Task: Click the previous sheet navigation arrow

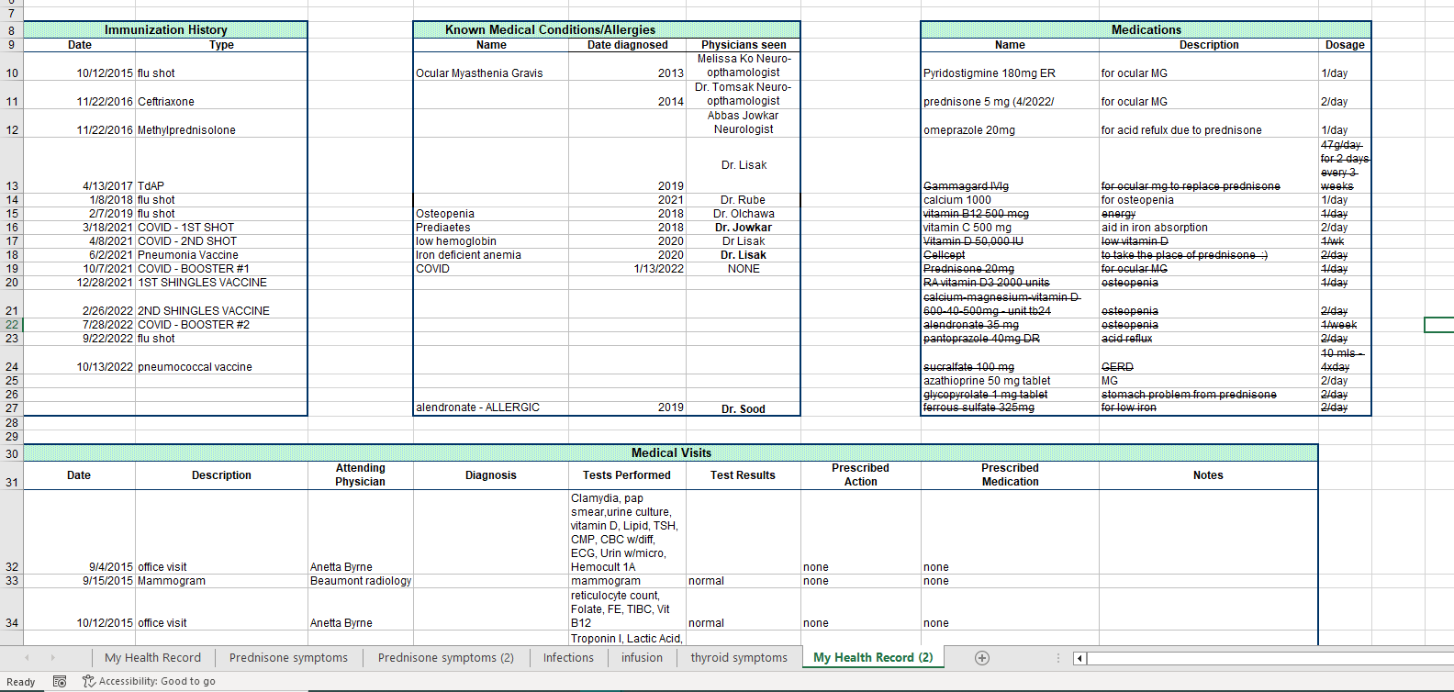Action: [27, 657]
